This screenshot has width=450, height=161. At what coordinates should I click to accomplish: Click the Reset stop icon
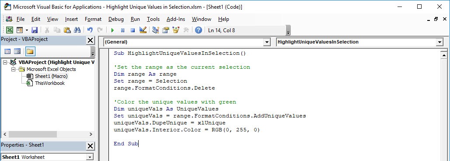tap(133, 30)
